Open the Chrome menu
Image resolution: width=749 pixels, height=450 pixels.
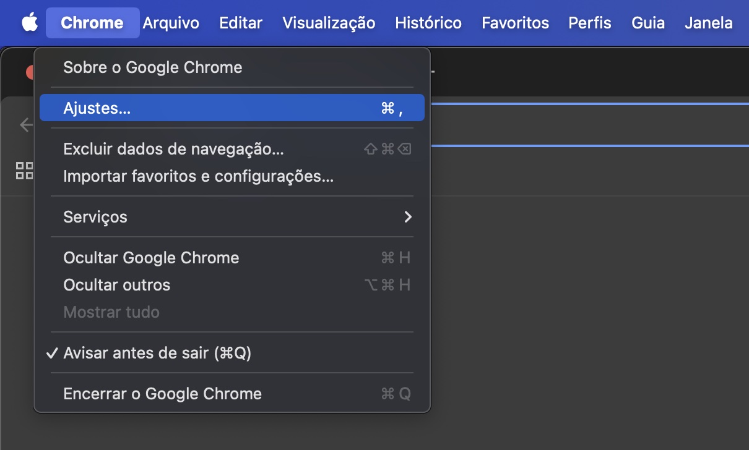tap(92, 23)
